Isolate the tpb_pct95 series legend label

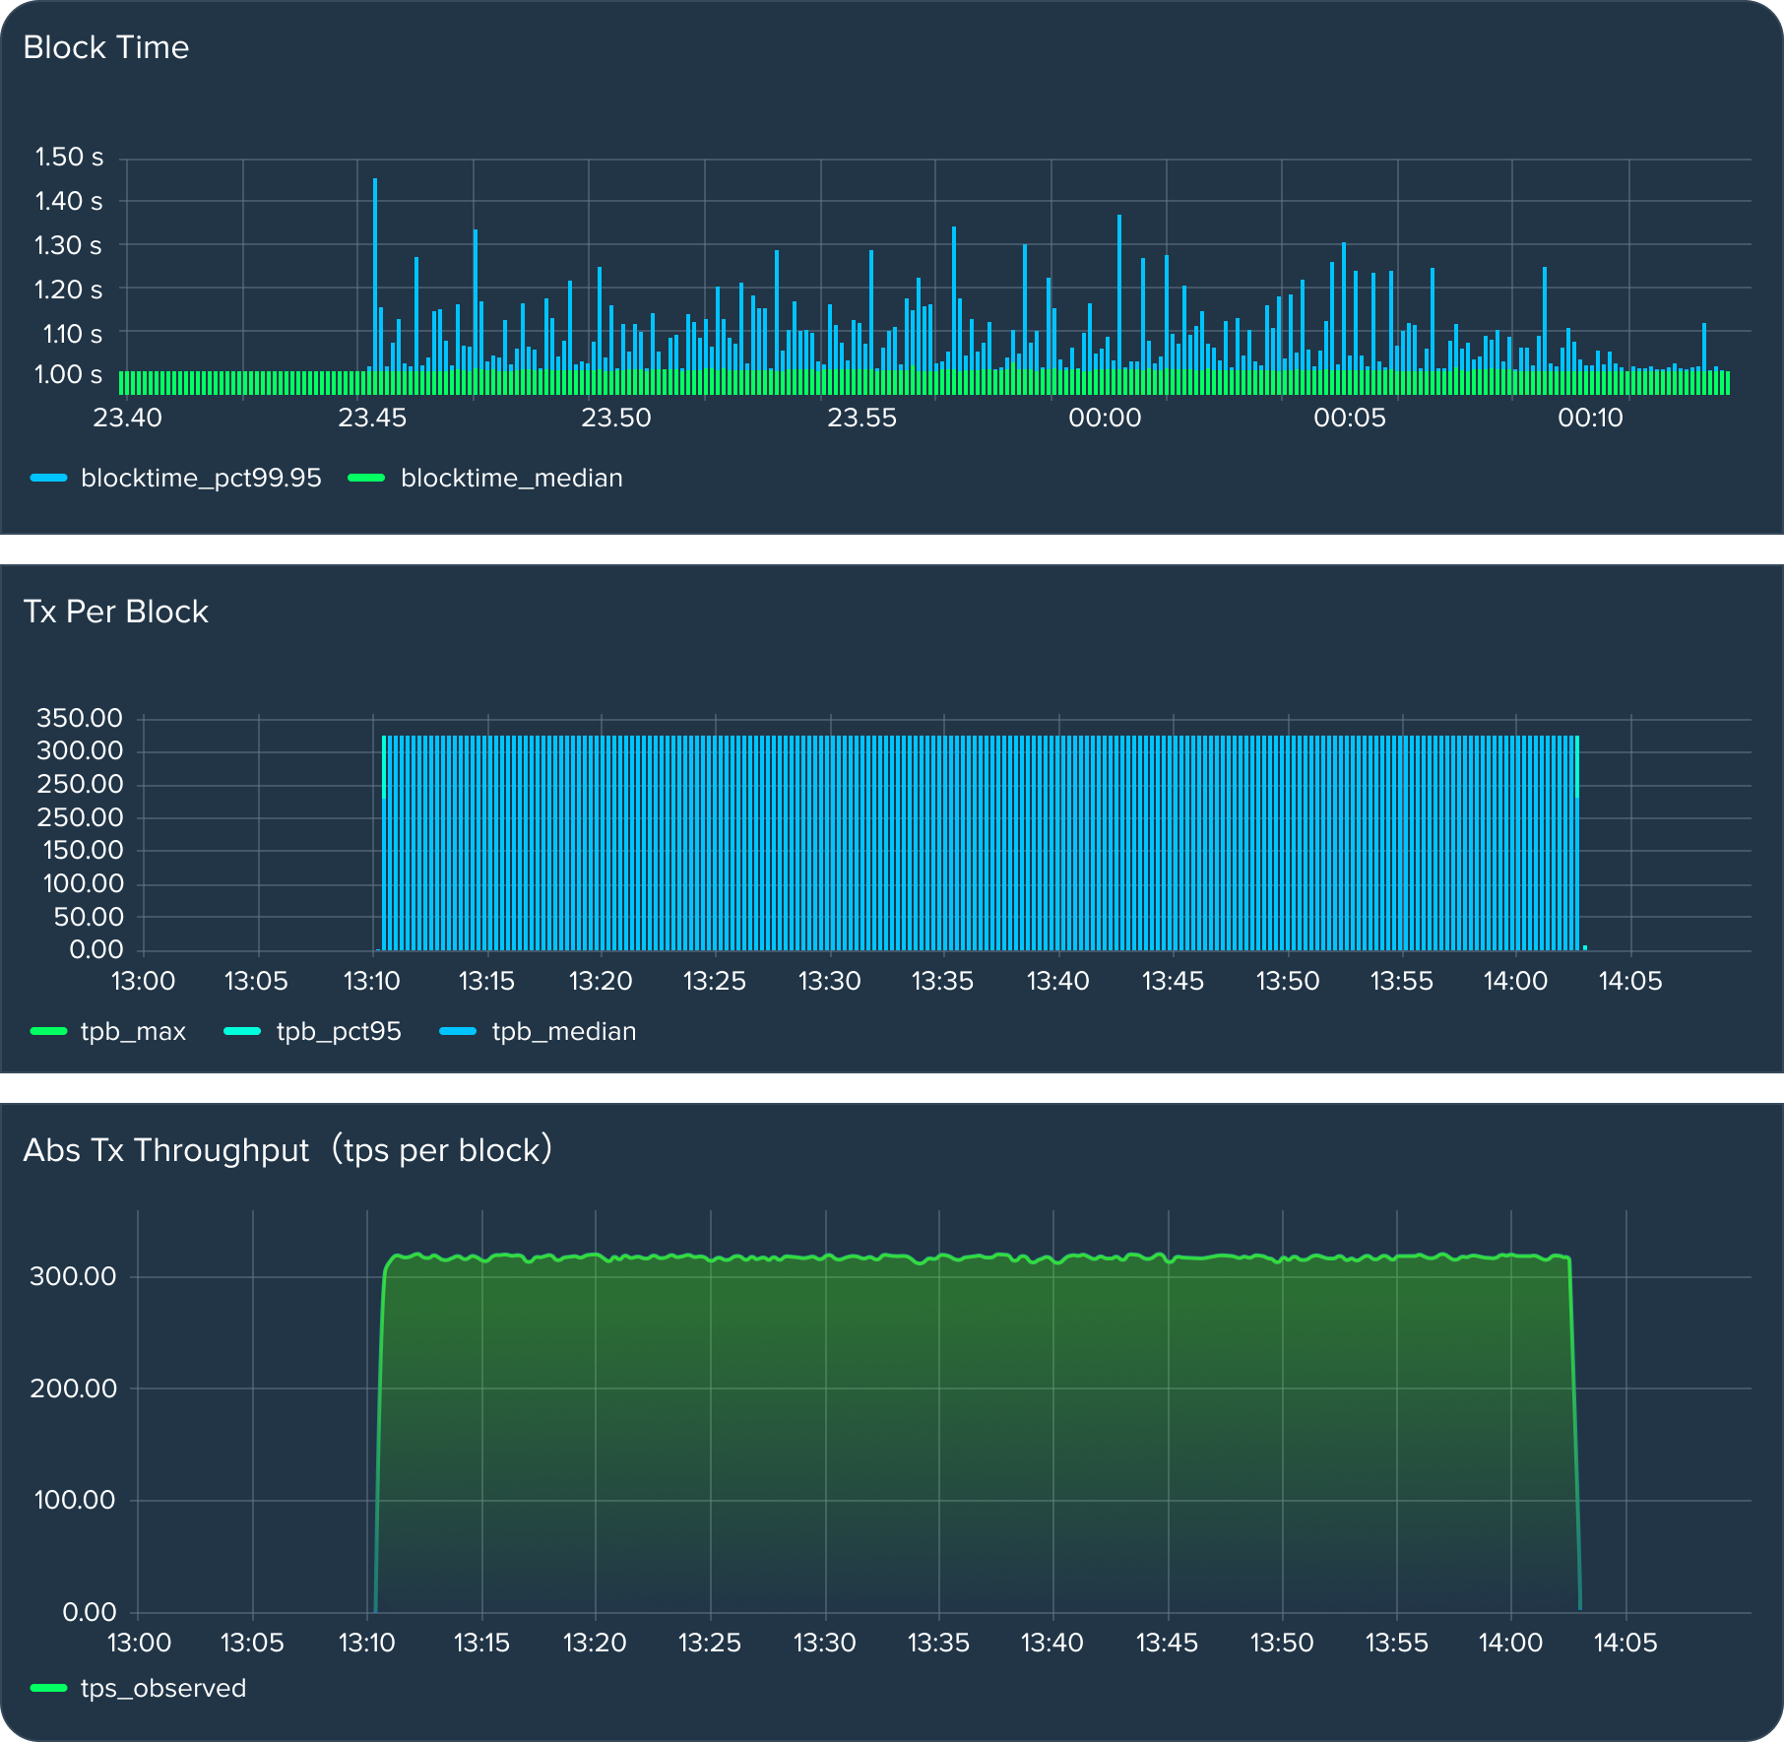click(339, 1031)
